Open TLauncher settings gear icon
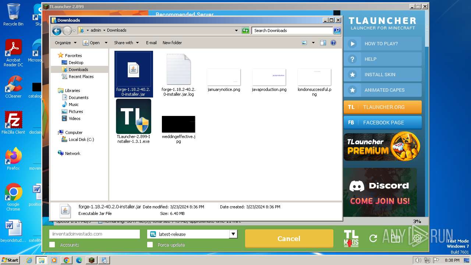The image size is (471, 265). (417, 239)
